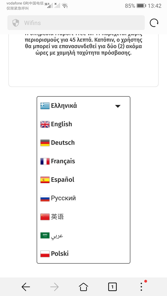Tap the Greek Wi-Fi info text box
The height and width of the screenshot is (296, 167).
coord(83,60)
